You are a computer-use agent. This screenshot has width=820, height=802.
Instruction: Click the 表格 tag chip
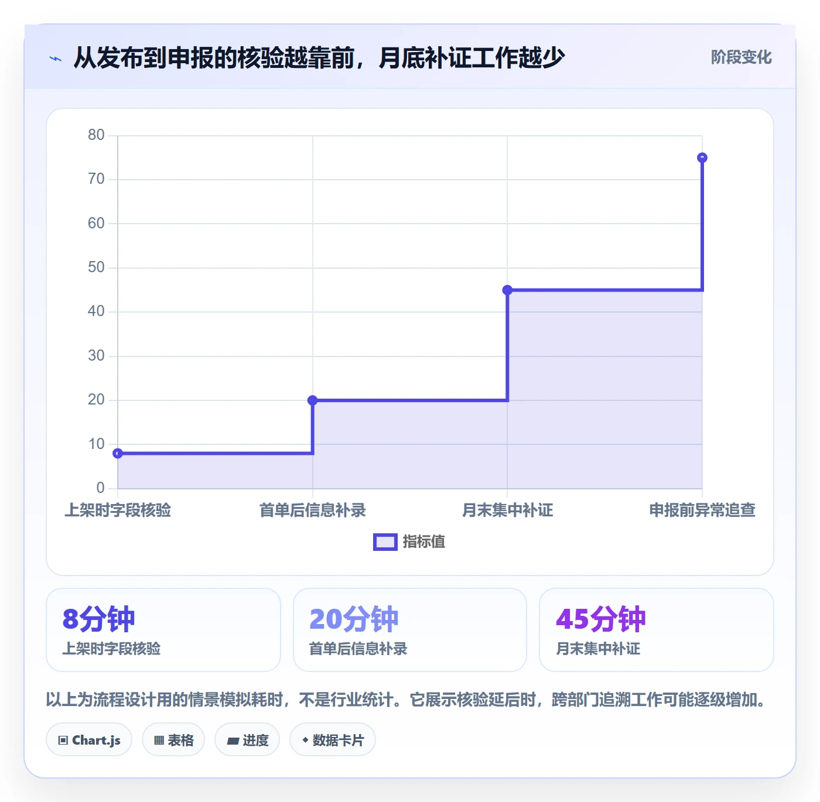click(173, 740)
